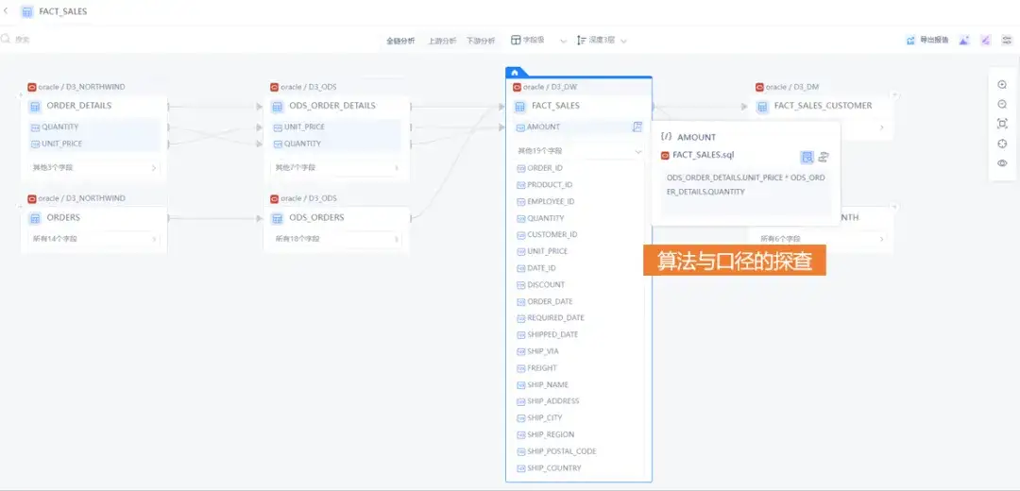Open the 字段级 level dropdown
The height and width of the screenshot is (491, 1020).
click(x=538, y=41)
